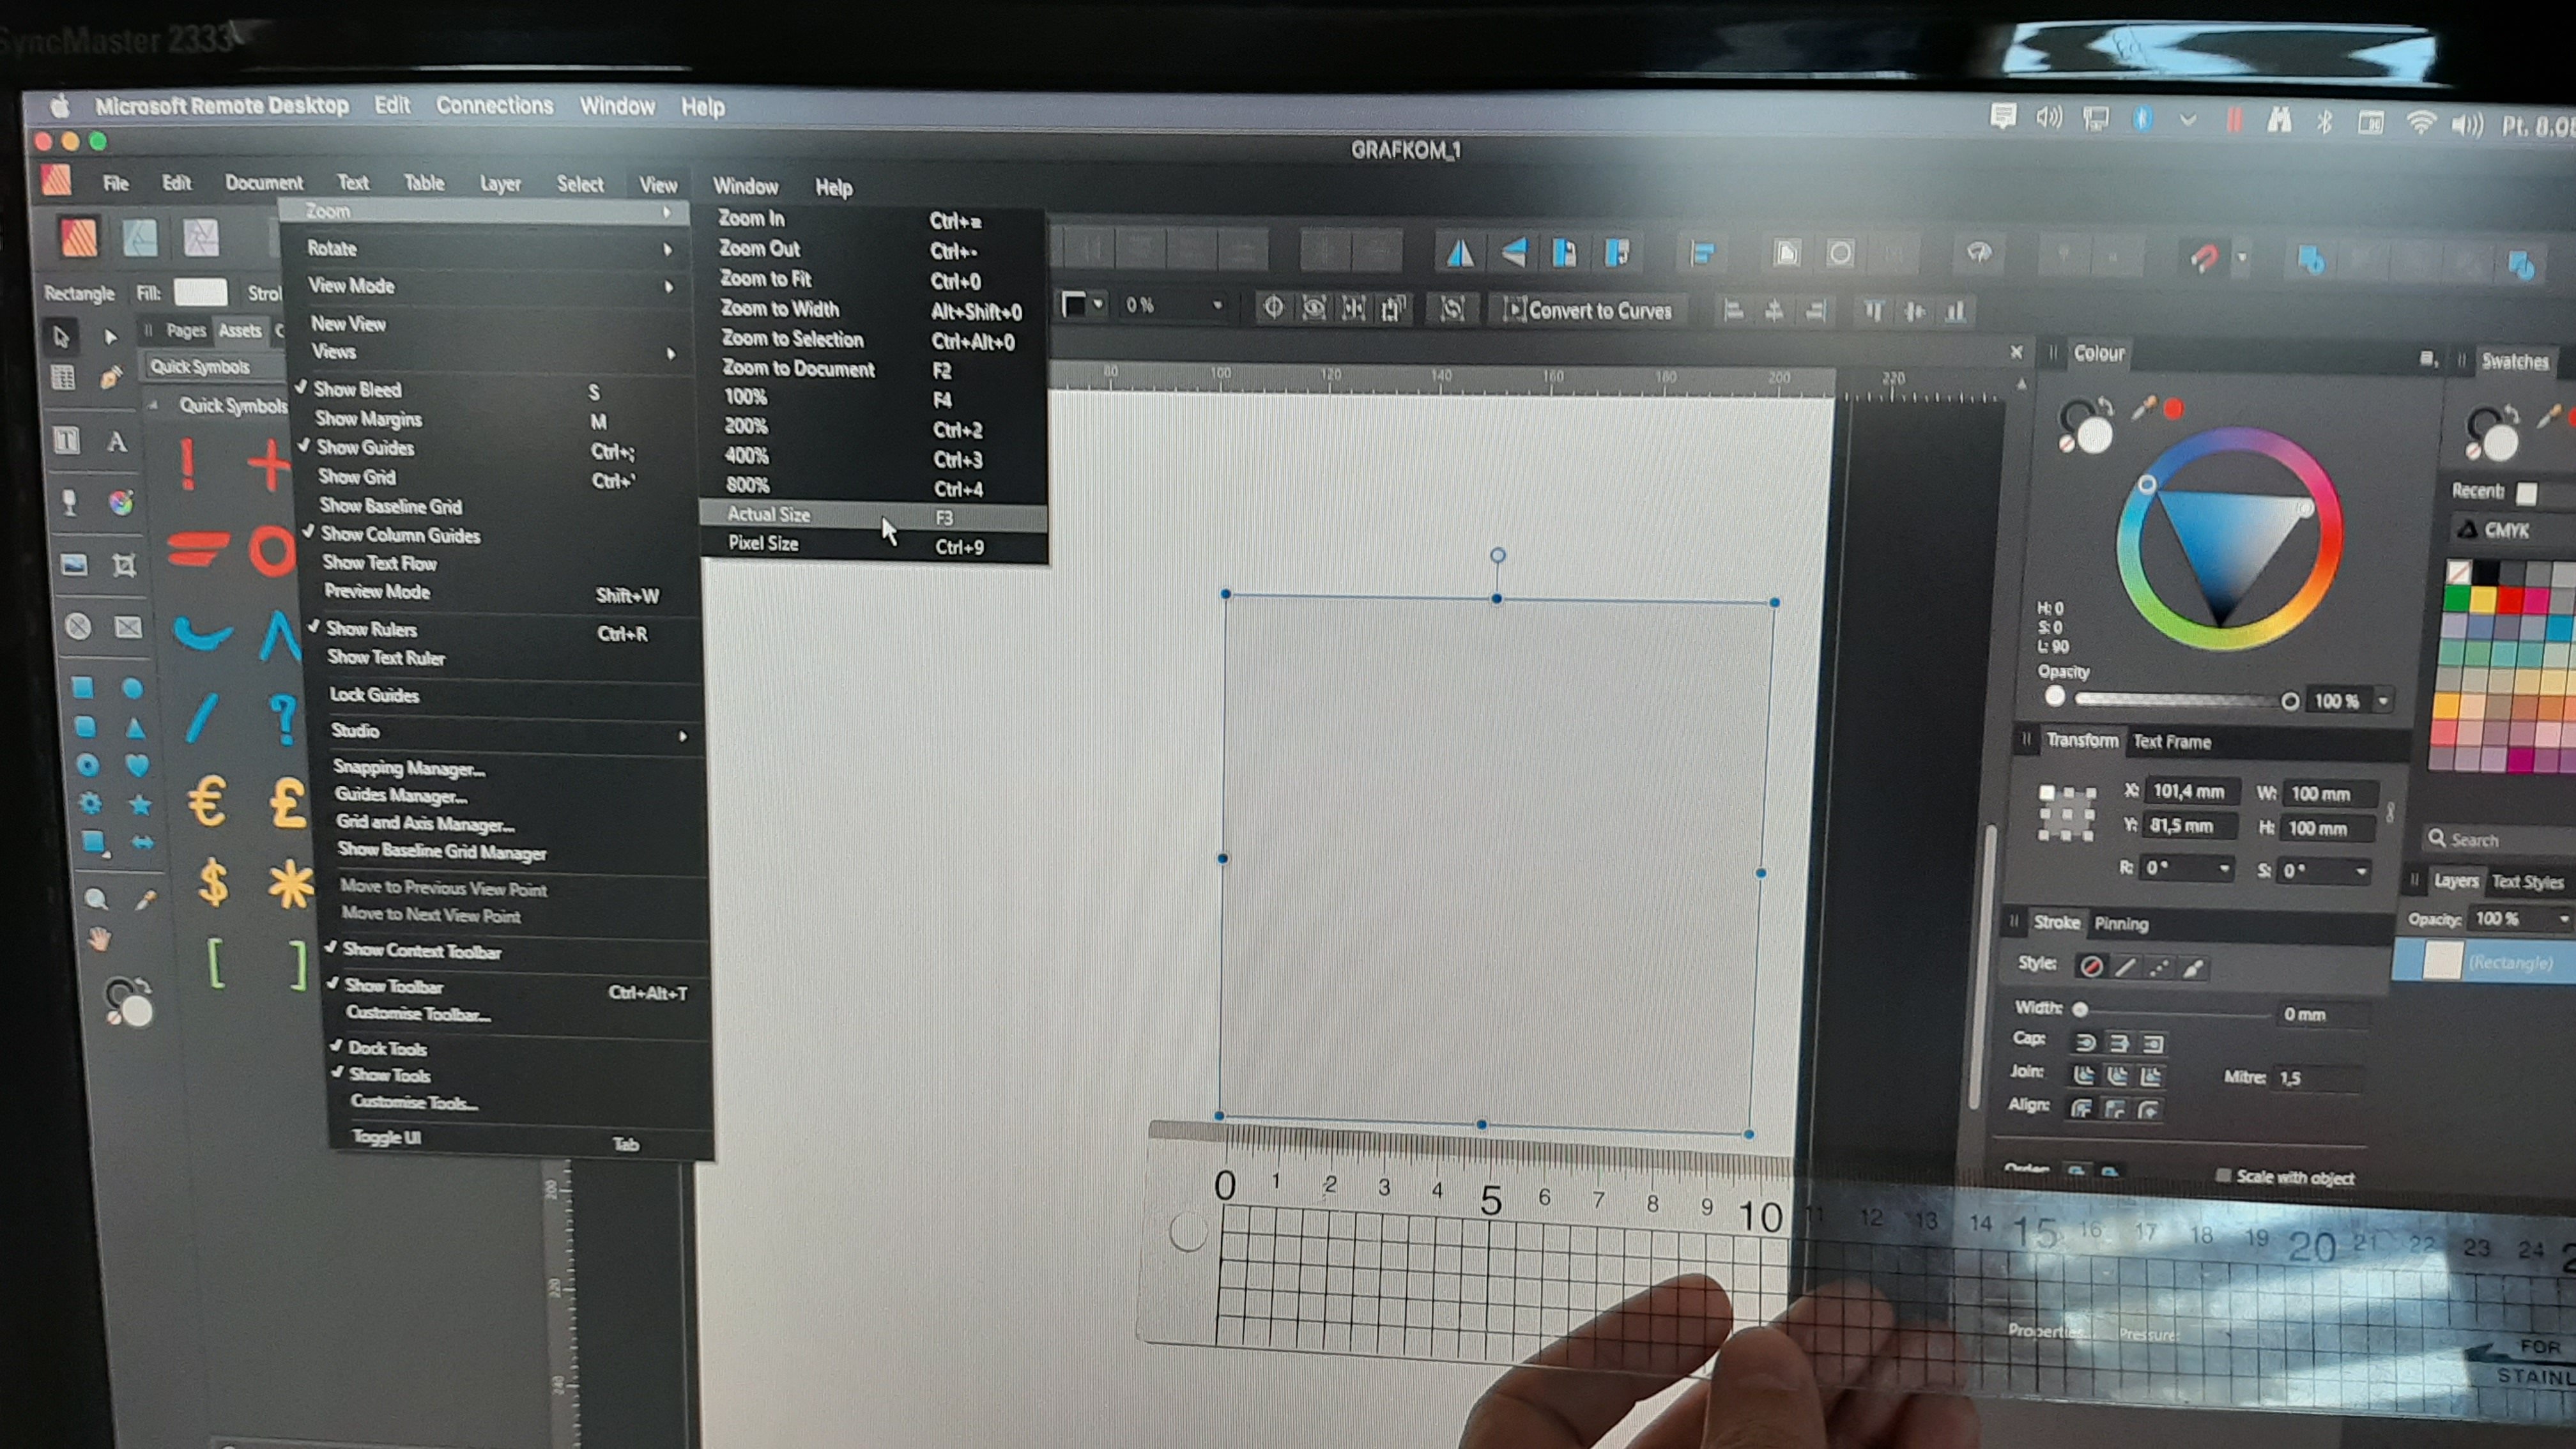Open Guides Manager entry
The width and height of the screenshot is (2576, 1449).
pyautogui.click(x=401, y=796)
